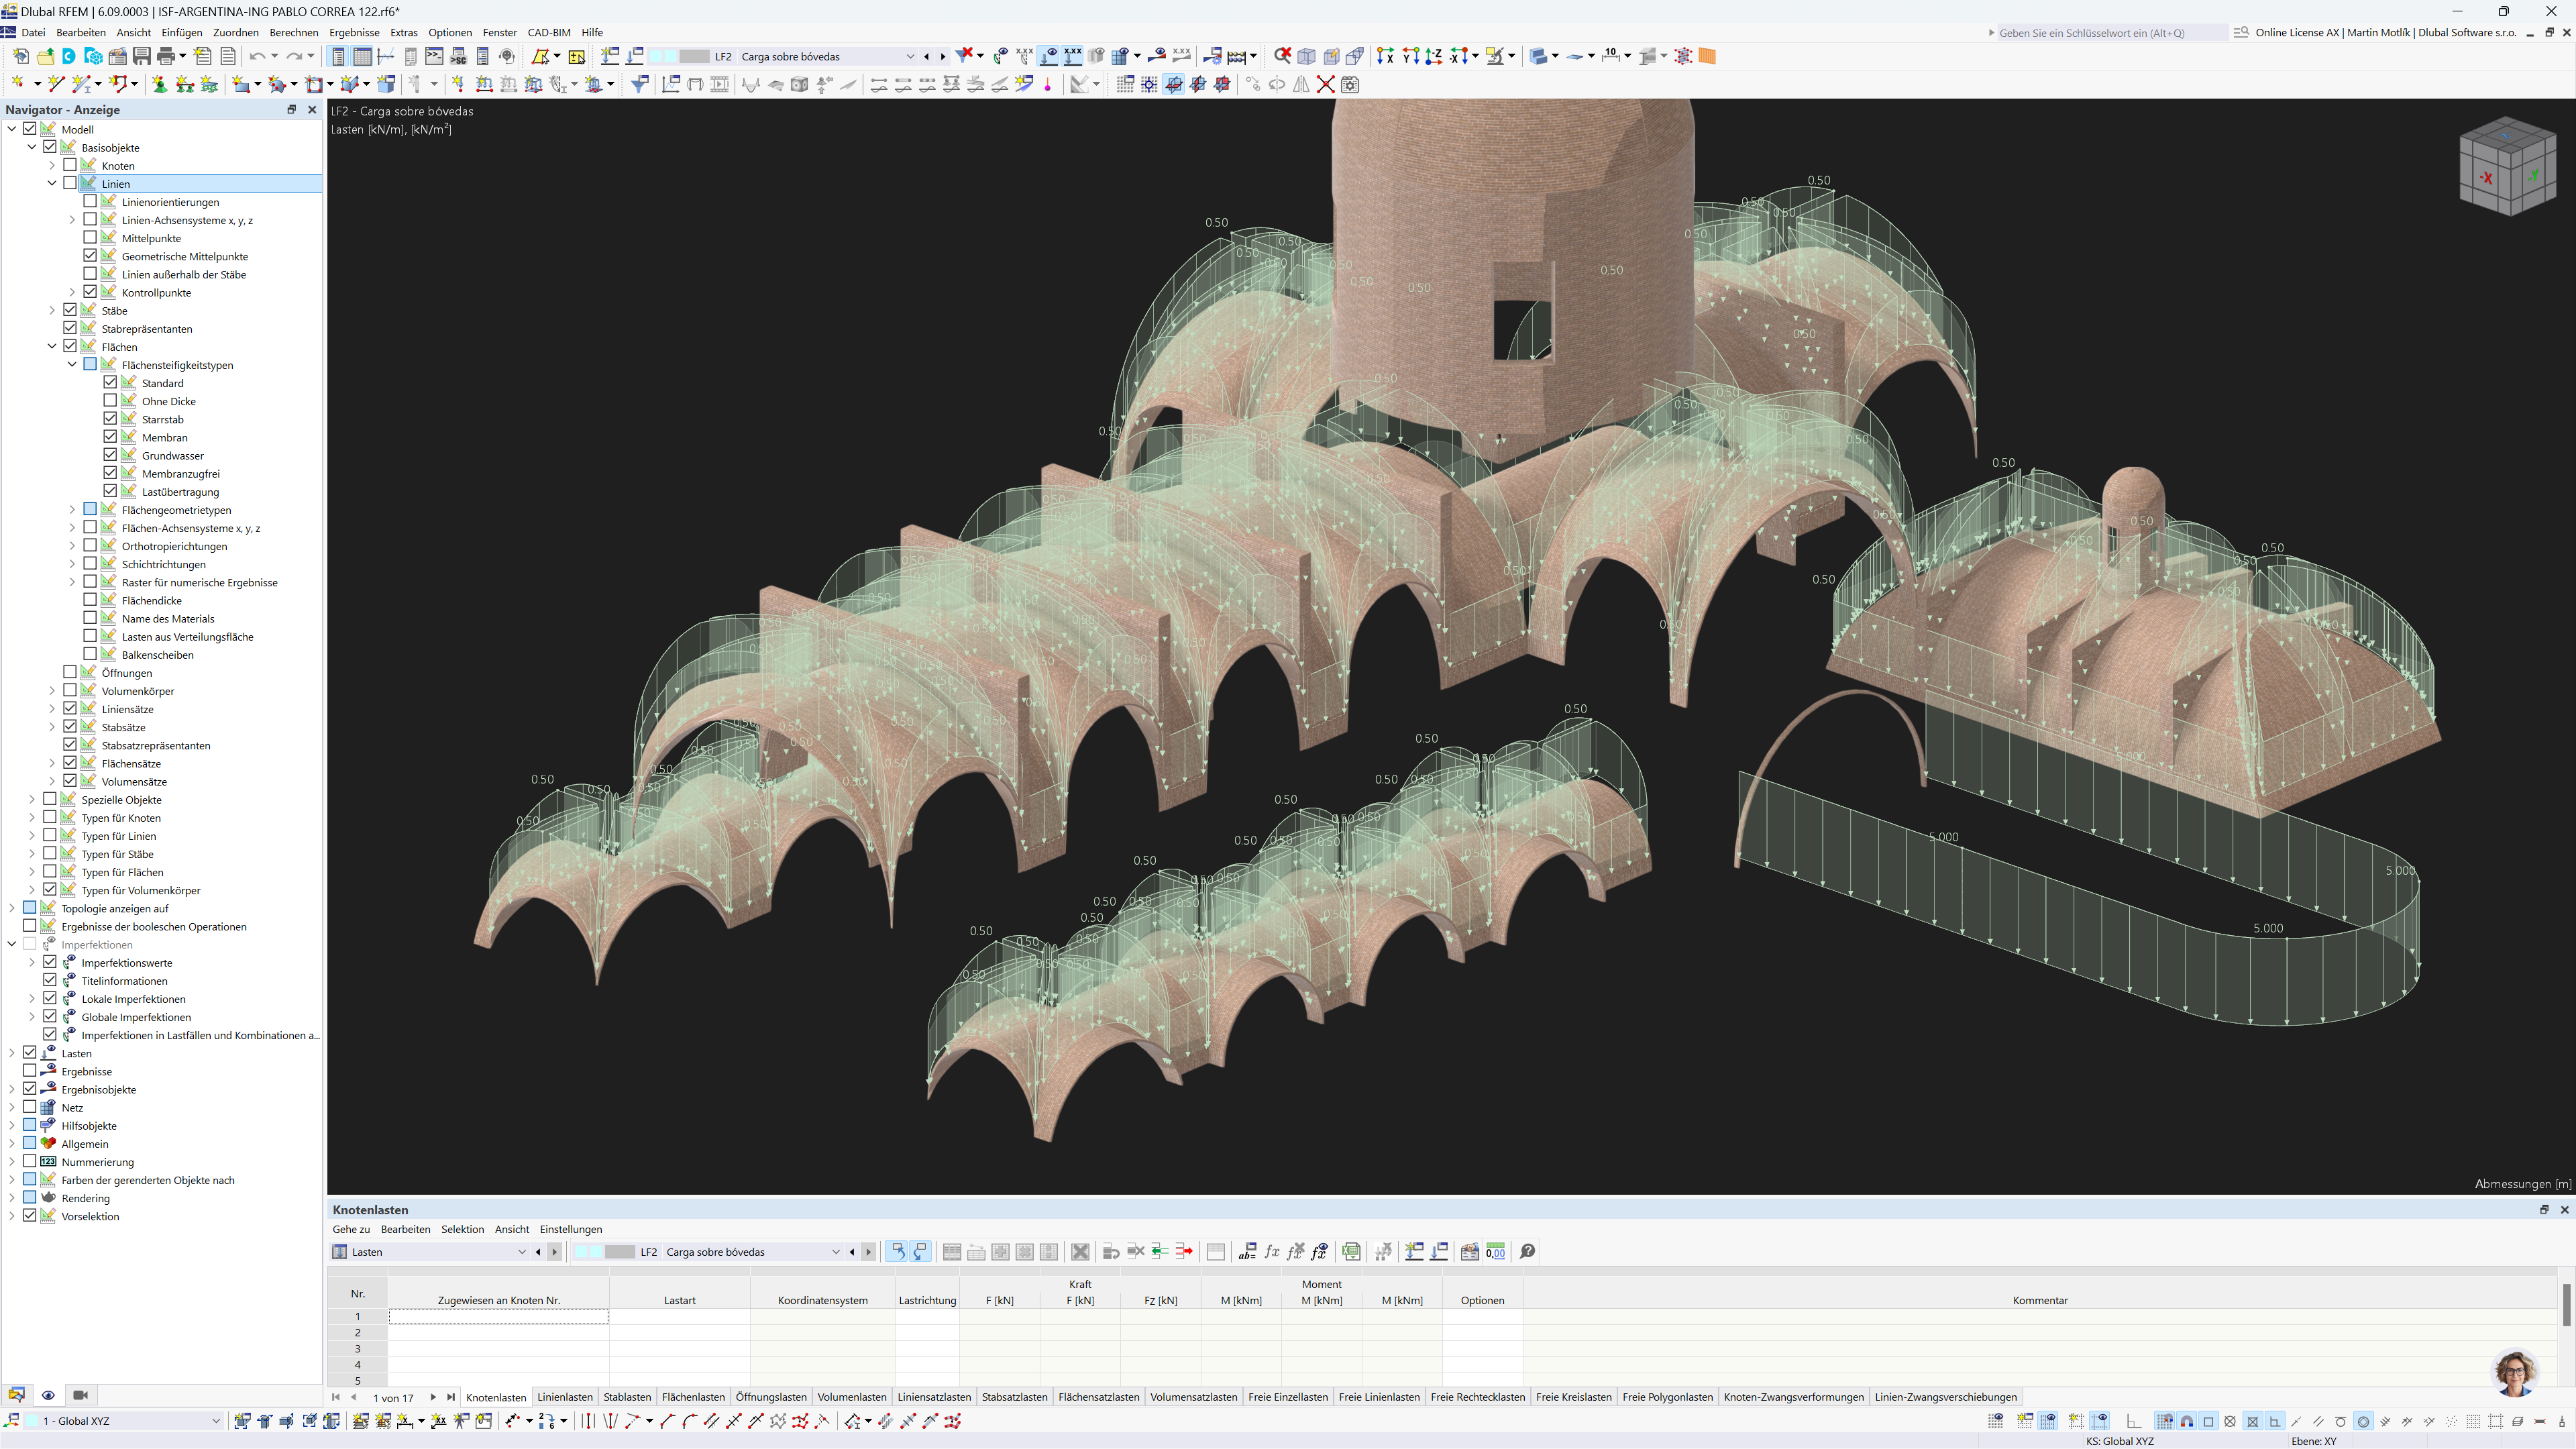Open the load case dropdown in top toolbar
The width and height of the screenshot is (2576, 1449).
[909, 56]
